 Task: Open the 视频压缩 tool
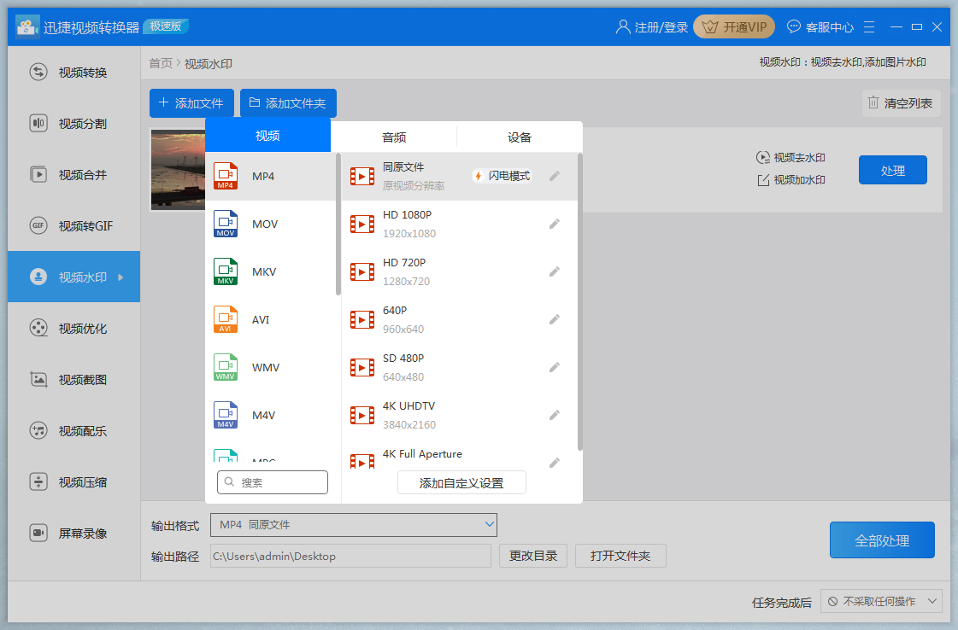click(x=73, y=481)
